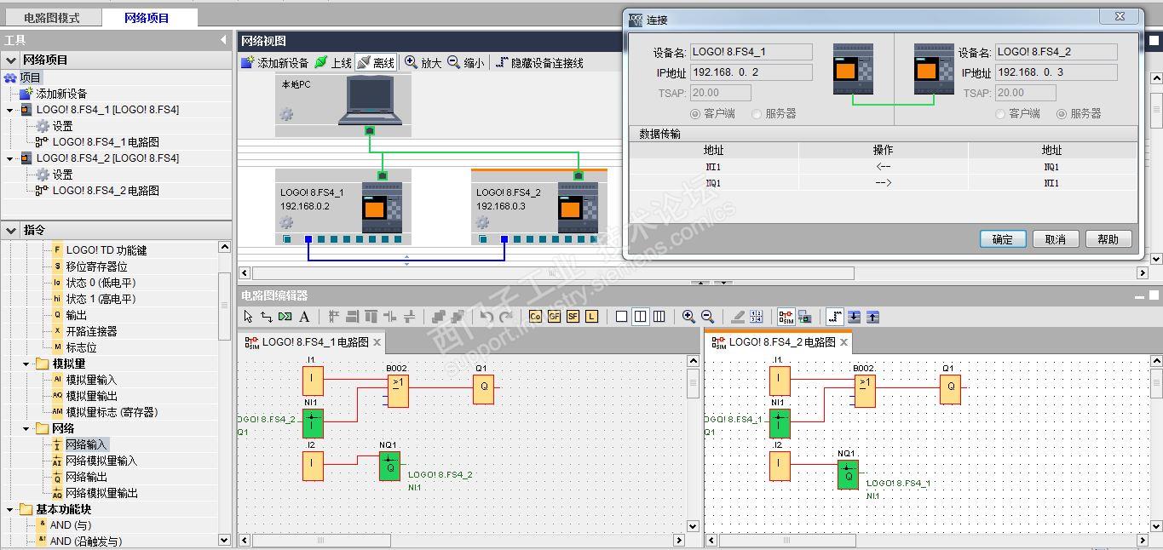This screenshot has width=1163, height=550.
Task: Start the circuit simulation SIM button
Action: [x=786, y=317]
